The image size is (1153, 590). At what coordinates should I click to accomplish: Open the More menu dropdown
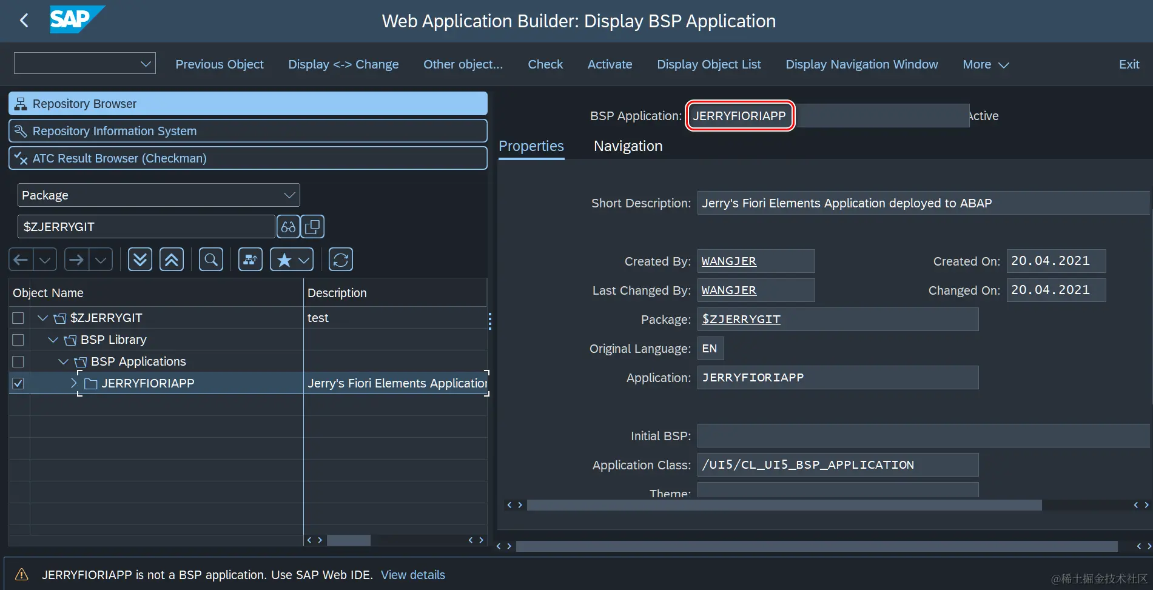(x=986, y=64)
